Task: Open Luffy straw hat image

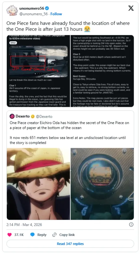Action: tap(38, 184)
